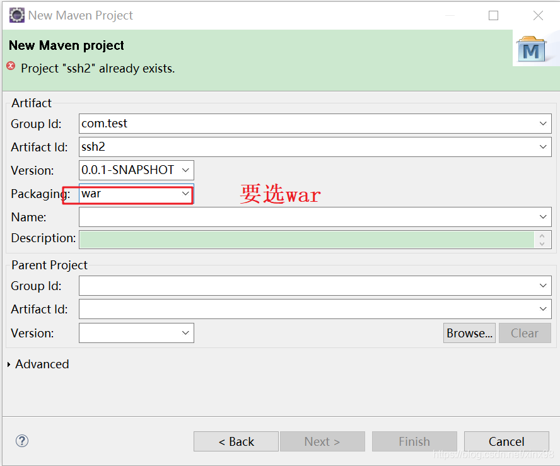This screenshot has height=466, width=560.
Task: Click the 'New Maven project' heading
Action: (66, 45)
